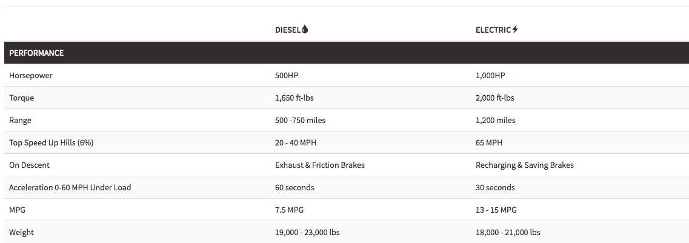Click the On Descent row label
Screen dimensions: 689x243
coord(30,165)
